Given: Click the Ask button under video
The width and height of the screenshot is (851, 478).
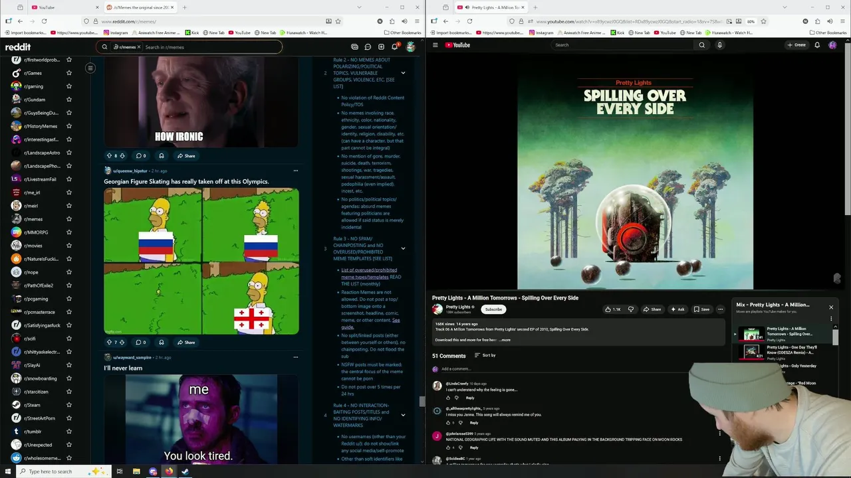Looking at the screenshot, I should click(x=677, y=309).
